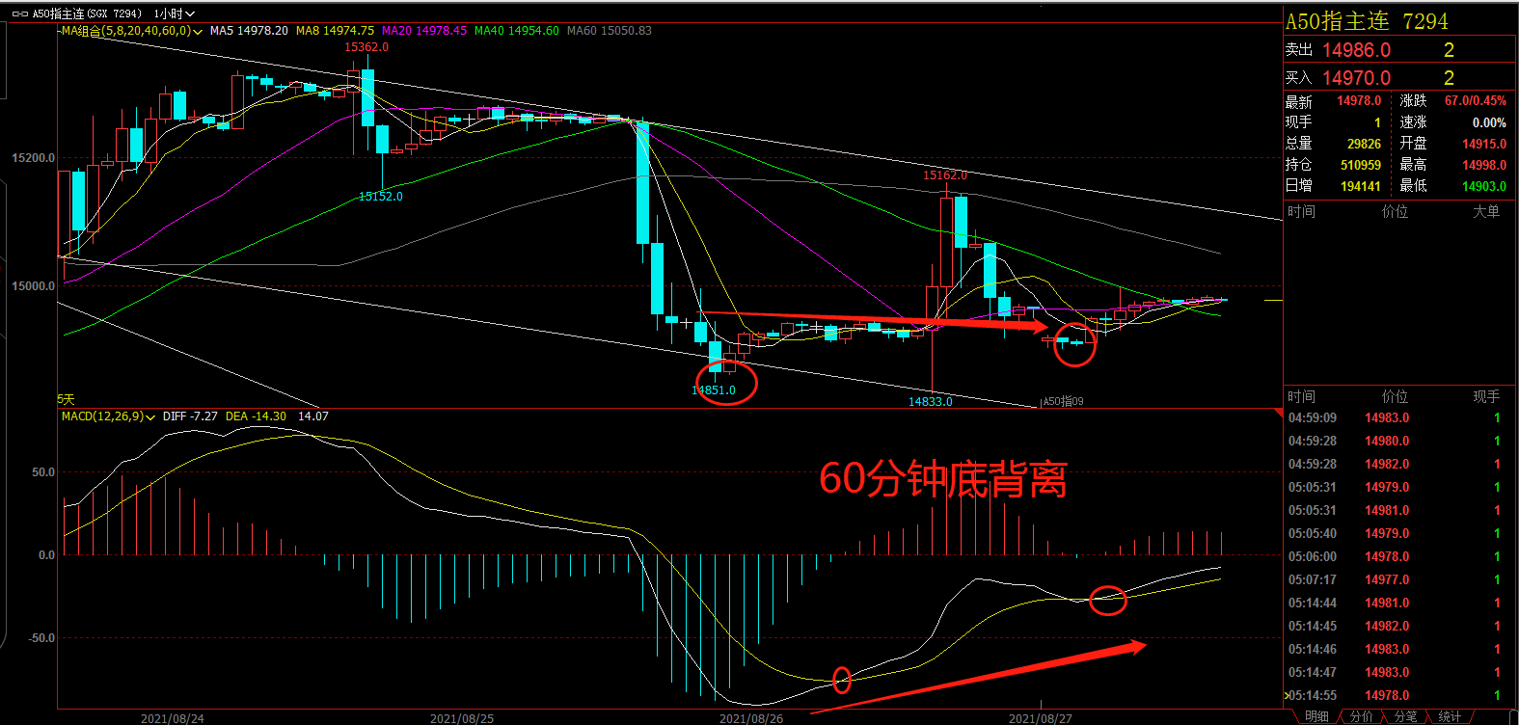
Task: Click the 大单 column header
Action: 1486,211
